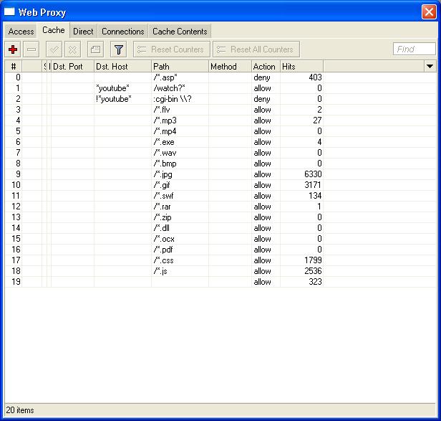Select the /*.wav rule row
Image resolution: width=441 pixels, height=421 pixels.
click(220, 153)
